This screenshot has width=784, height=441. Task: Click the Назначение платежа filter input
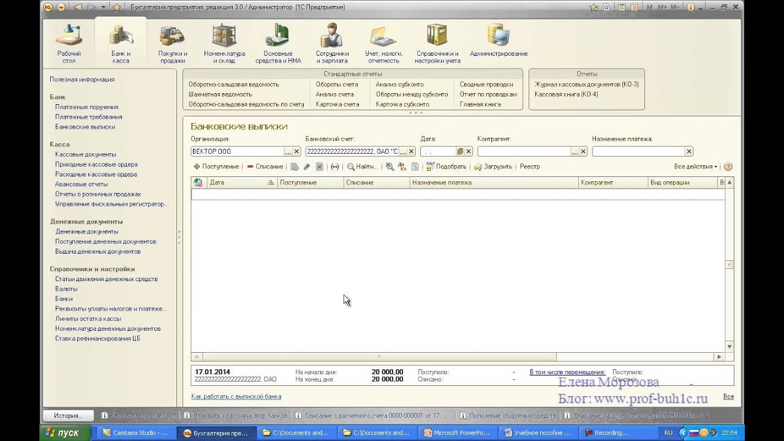pyautogui.click(x=638, y=151)
